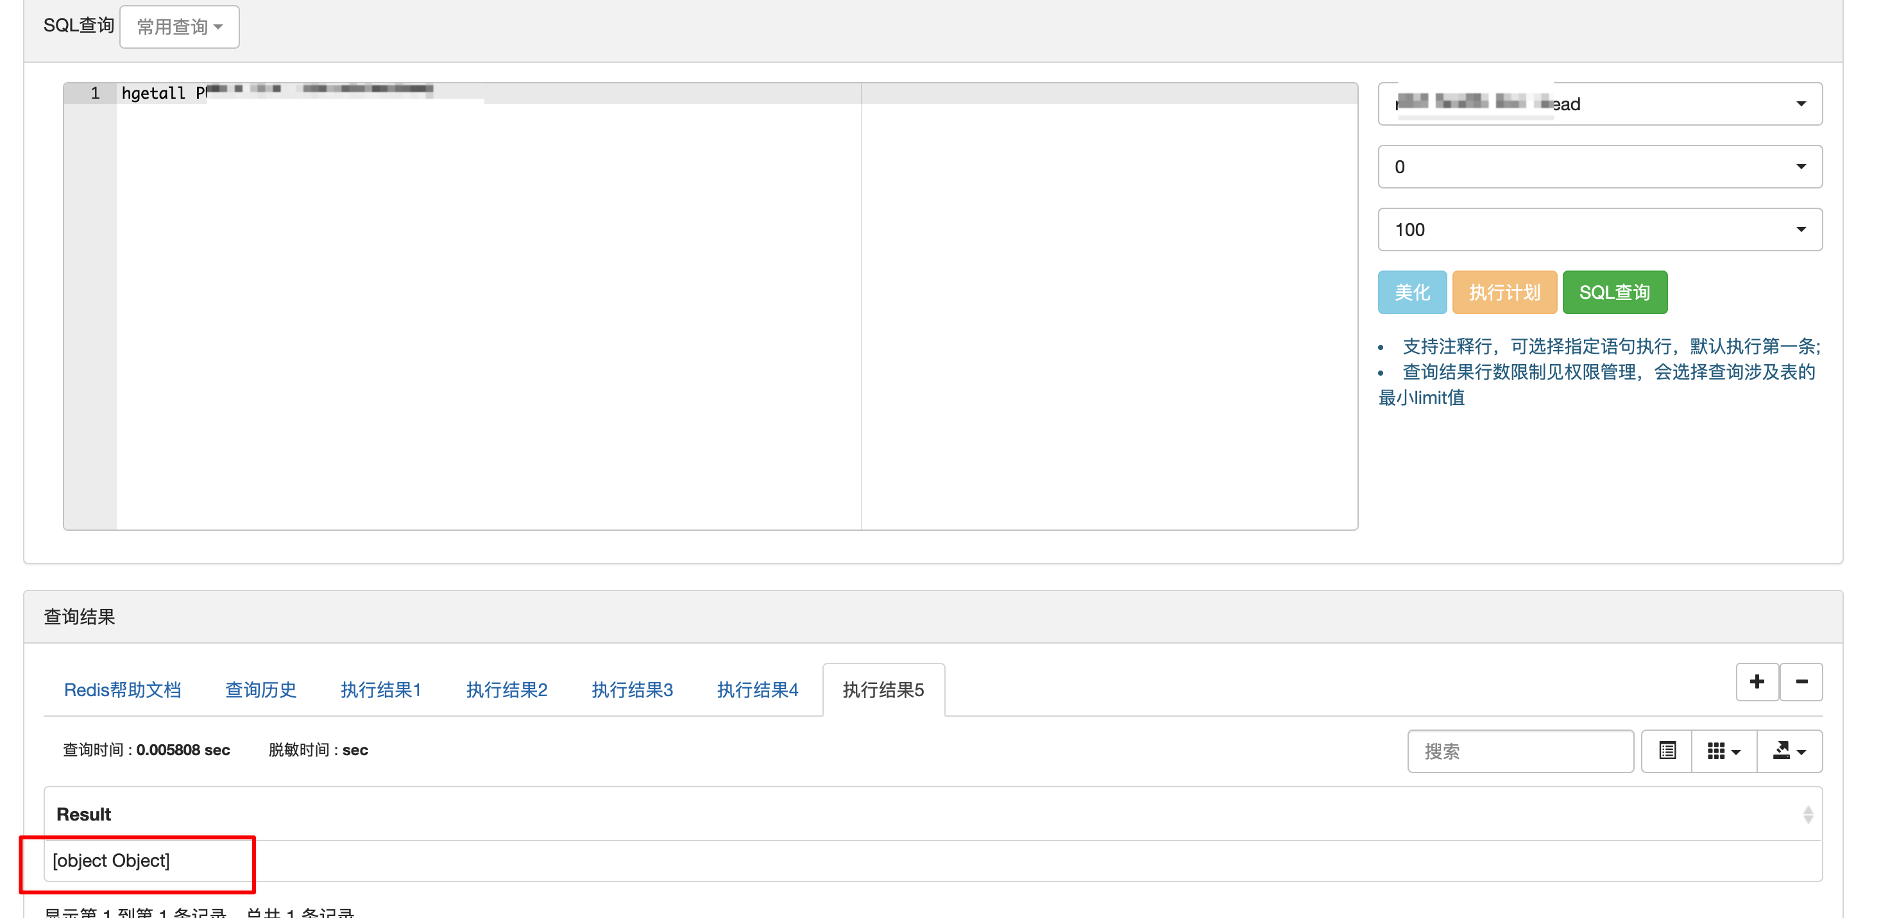1881x918 pixels.
Task: Open the limit dropdown showing 100
Action: click(1599, 230)
